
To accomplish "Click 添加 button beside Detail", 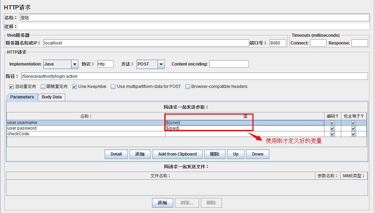I will (140, 154).
